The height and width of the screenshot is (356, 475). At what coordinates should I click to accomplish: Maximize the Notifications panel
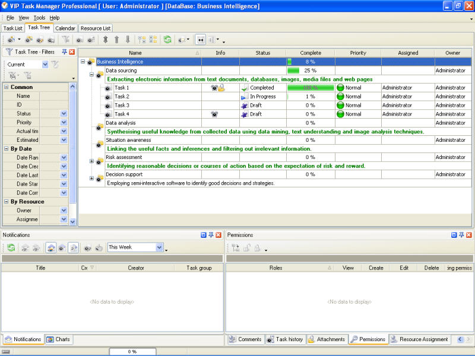tap(204, 235)
